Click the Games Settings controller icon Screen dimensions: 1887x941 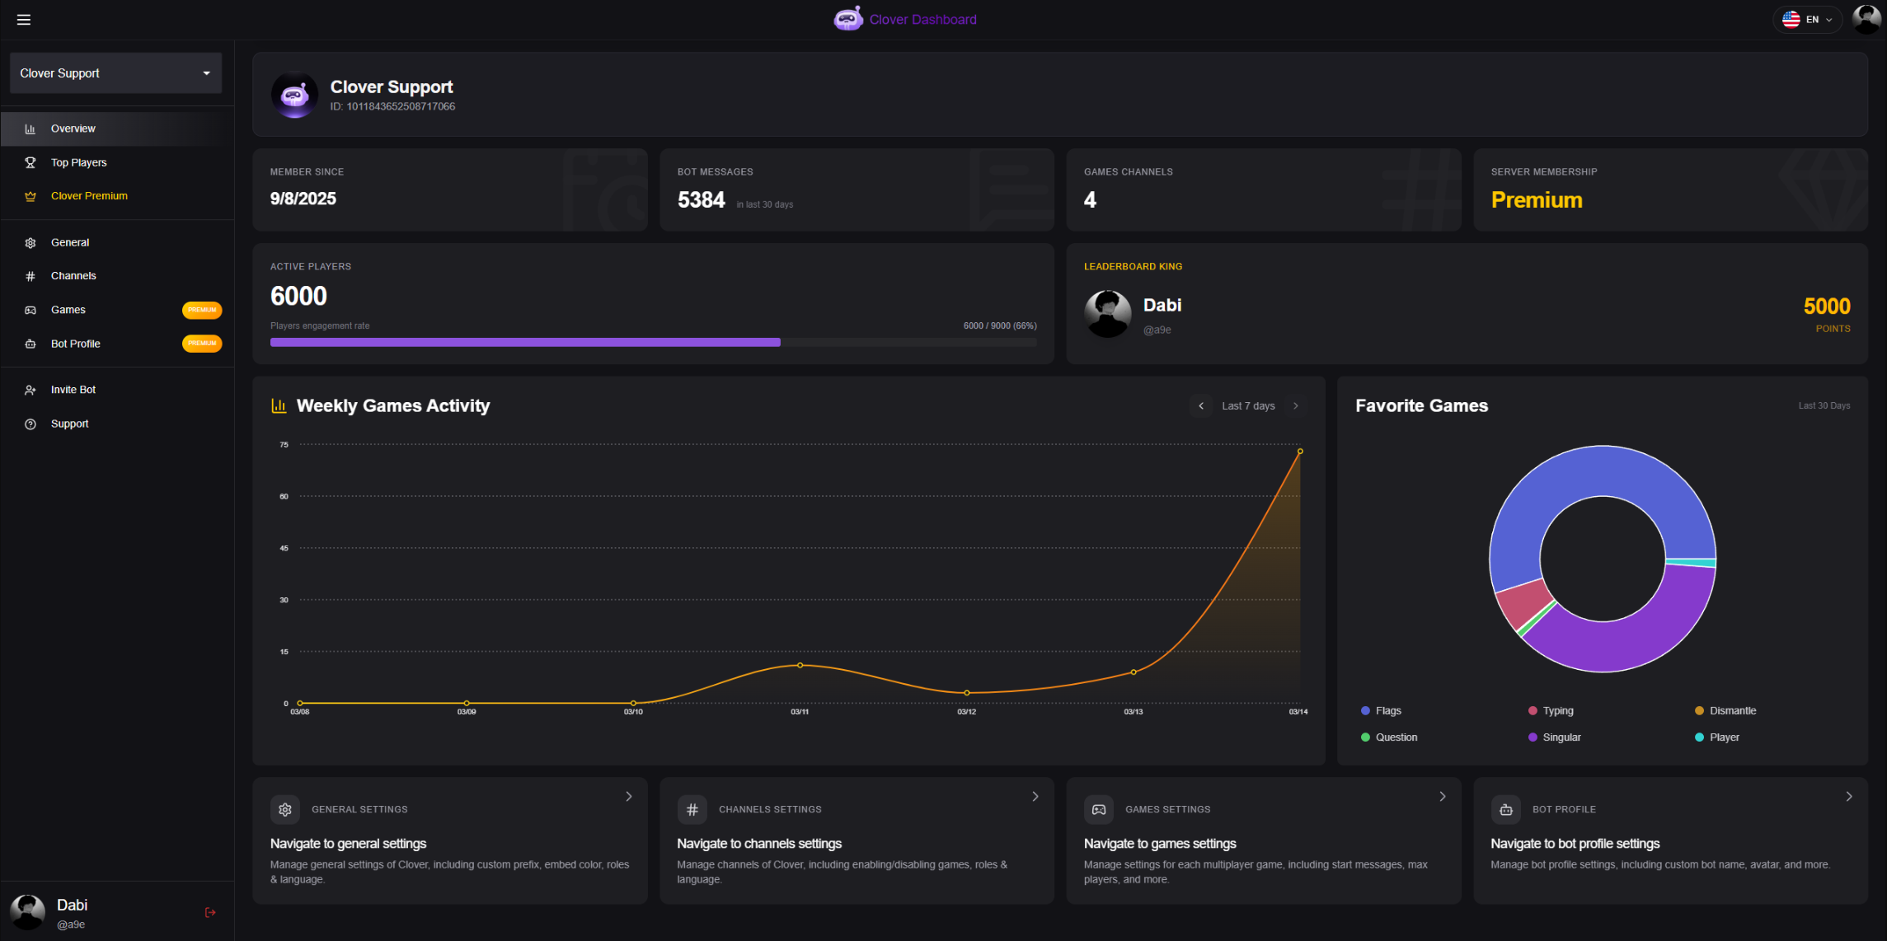(x=1099, y=809)
